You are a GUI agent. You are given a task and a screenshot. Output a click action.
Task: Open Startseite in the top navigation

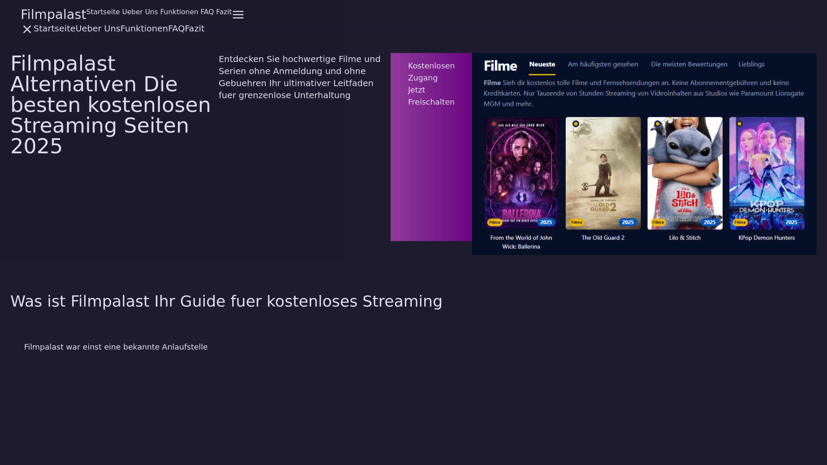pos(103,12)
